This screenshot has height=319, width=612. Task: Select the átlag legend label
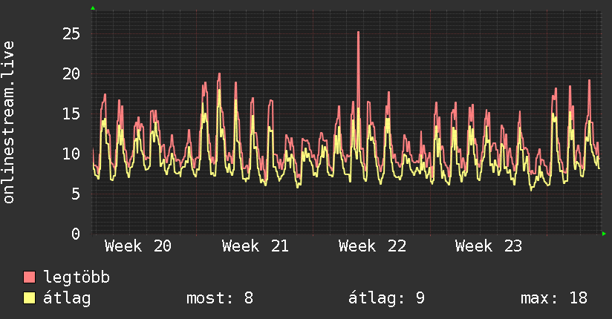coord(67,298)
